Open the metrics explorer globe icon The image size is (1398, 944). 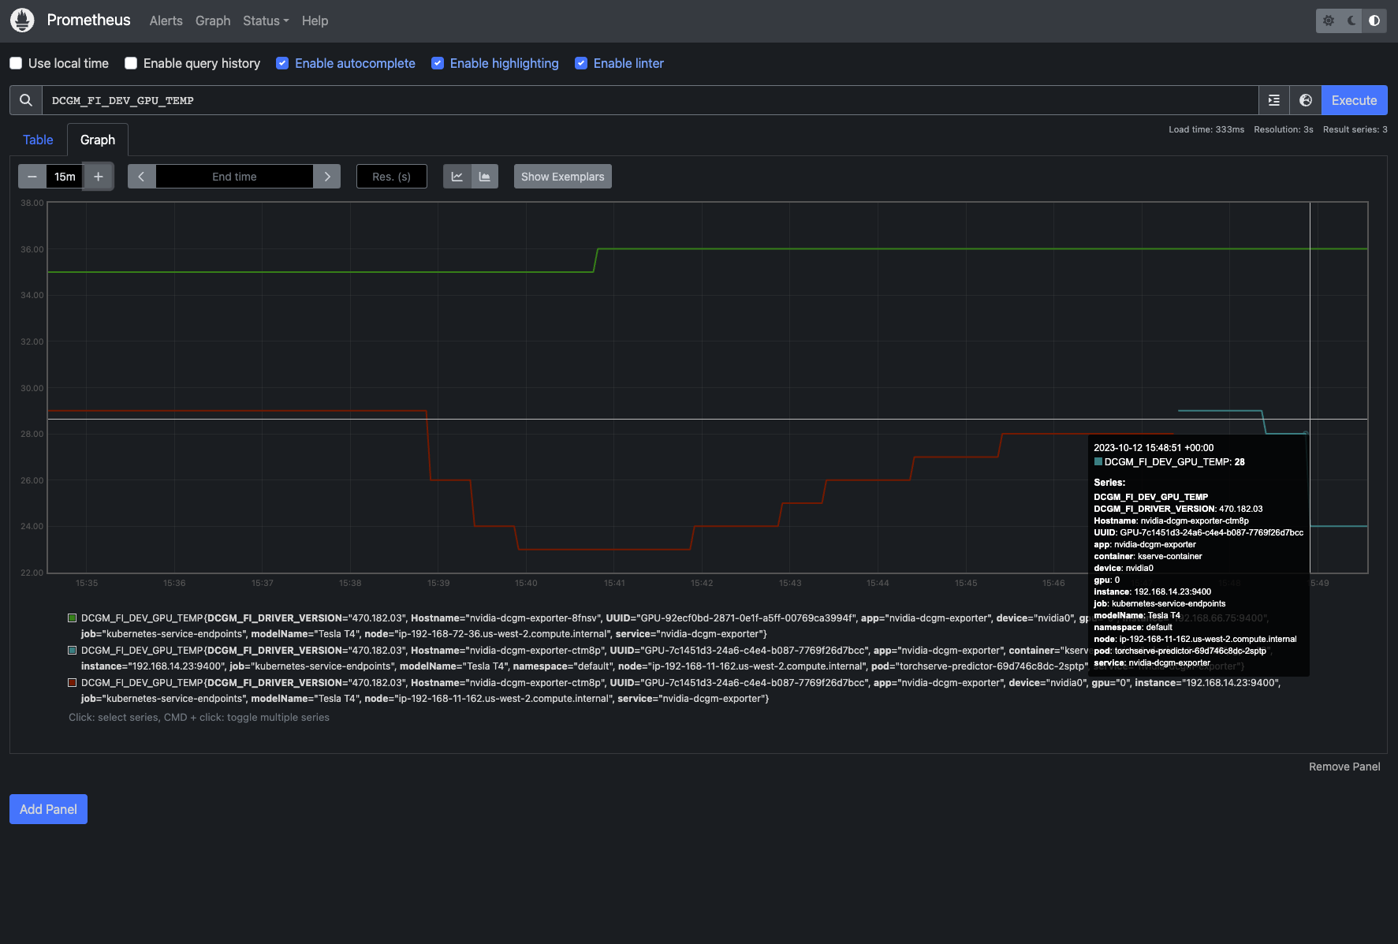click(1306, 100)
